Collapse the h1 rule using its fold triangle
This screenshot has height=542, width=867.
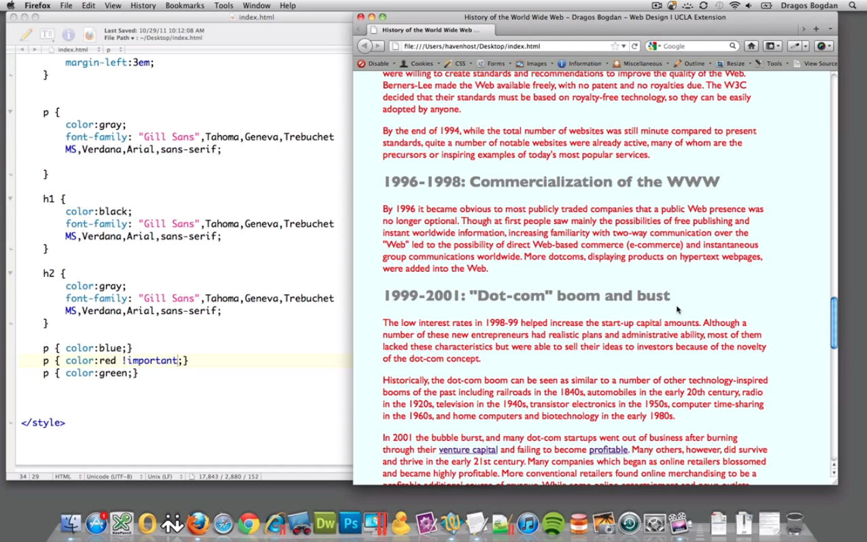pos(10,199)
